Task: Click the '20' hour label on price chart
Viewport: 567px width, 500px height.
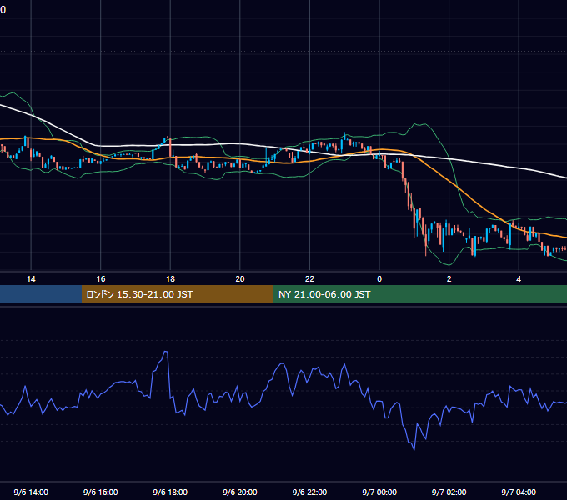Action: [240, 279]
